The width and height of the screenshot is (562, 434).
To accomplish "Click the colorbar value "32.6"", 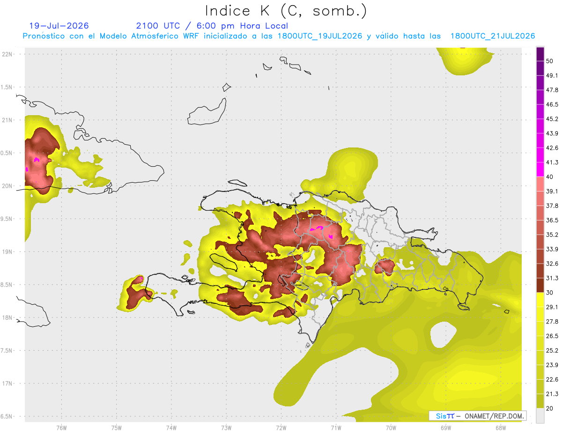I will pyautogui.click(x=552, y=264).
